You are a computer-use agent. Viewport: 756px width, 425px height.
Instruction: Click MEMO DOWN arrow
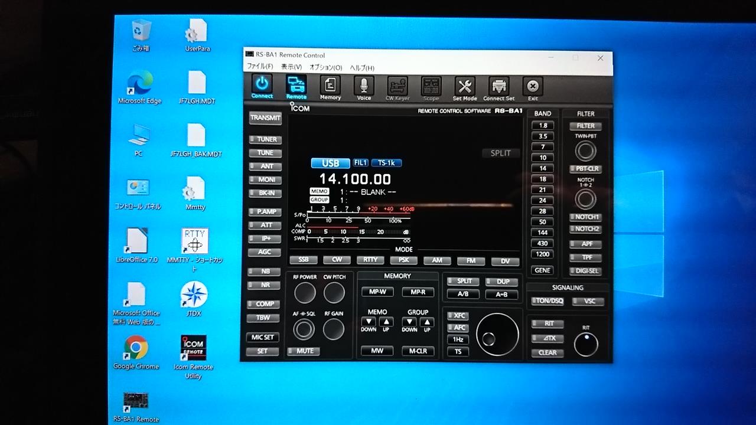pyautogui.click(x=369, y=322)
